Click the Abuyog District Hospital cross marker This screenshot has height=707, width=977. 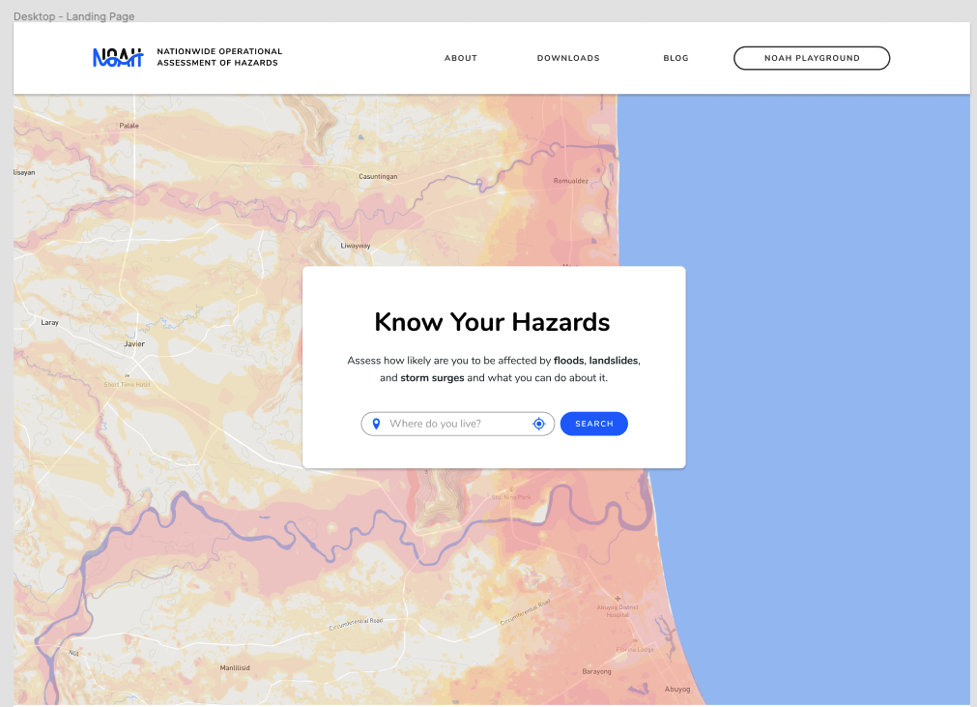coord(616,599)
